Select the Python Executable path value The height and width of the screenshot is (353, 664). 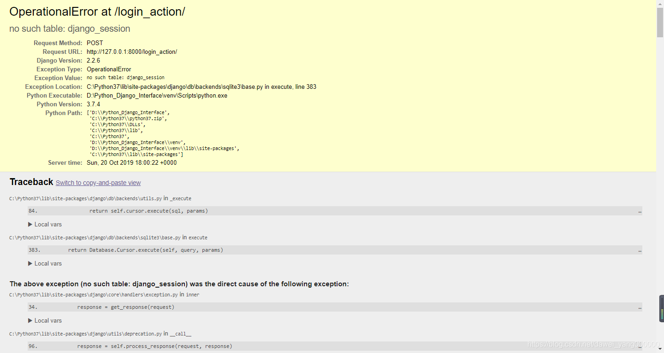coord(157,95)
